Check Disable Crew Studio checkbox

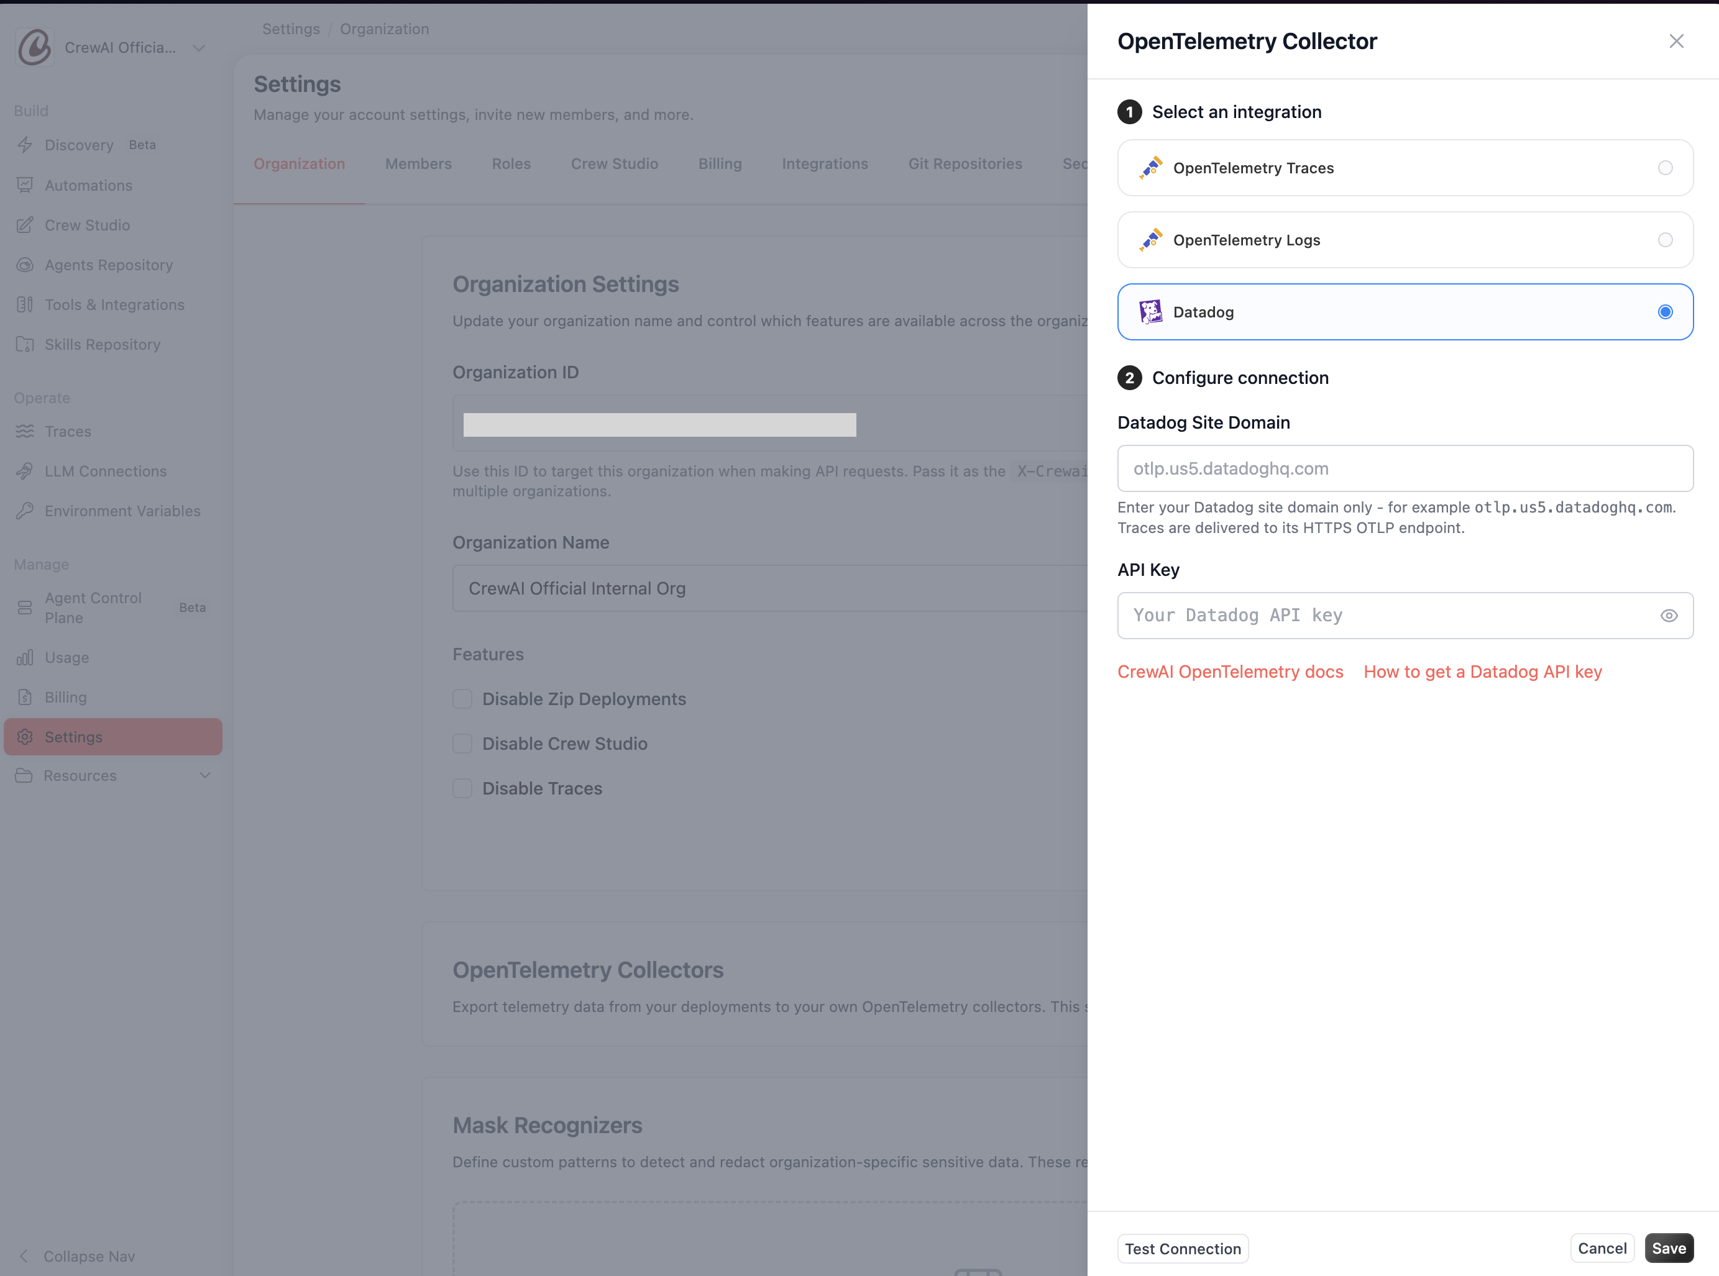pyautogui.click(x=462, y=743)
